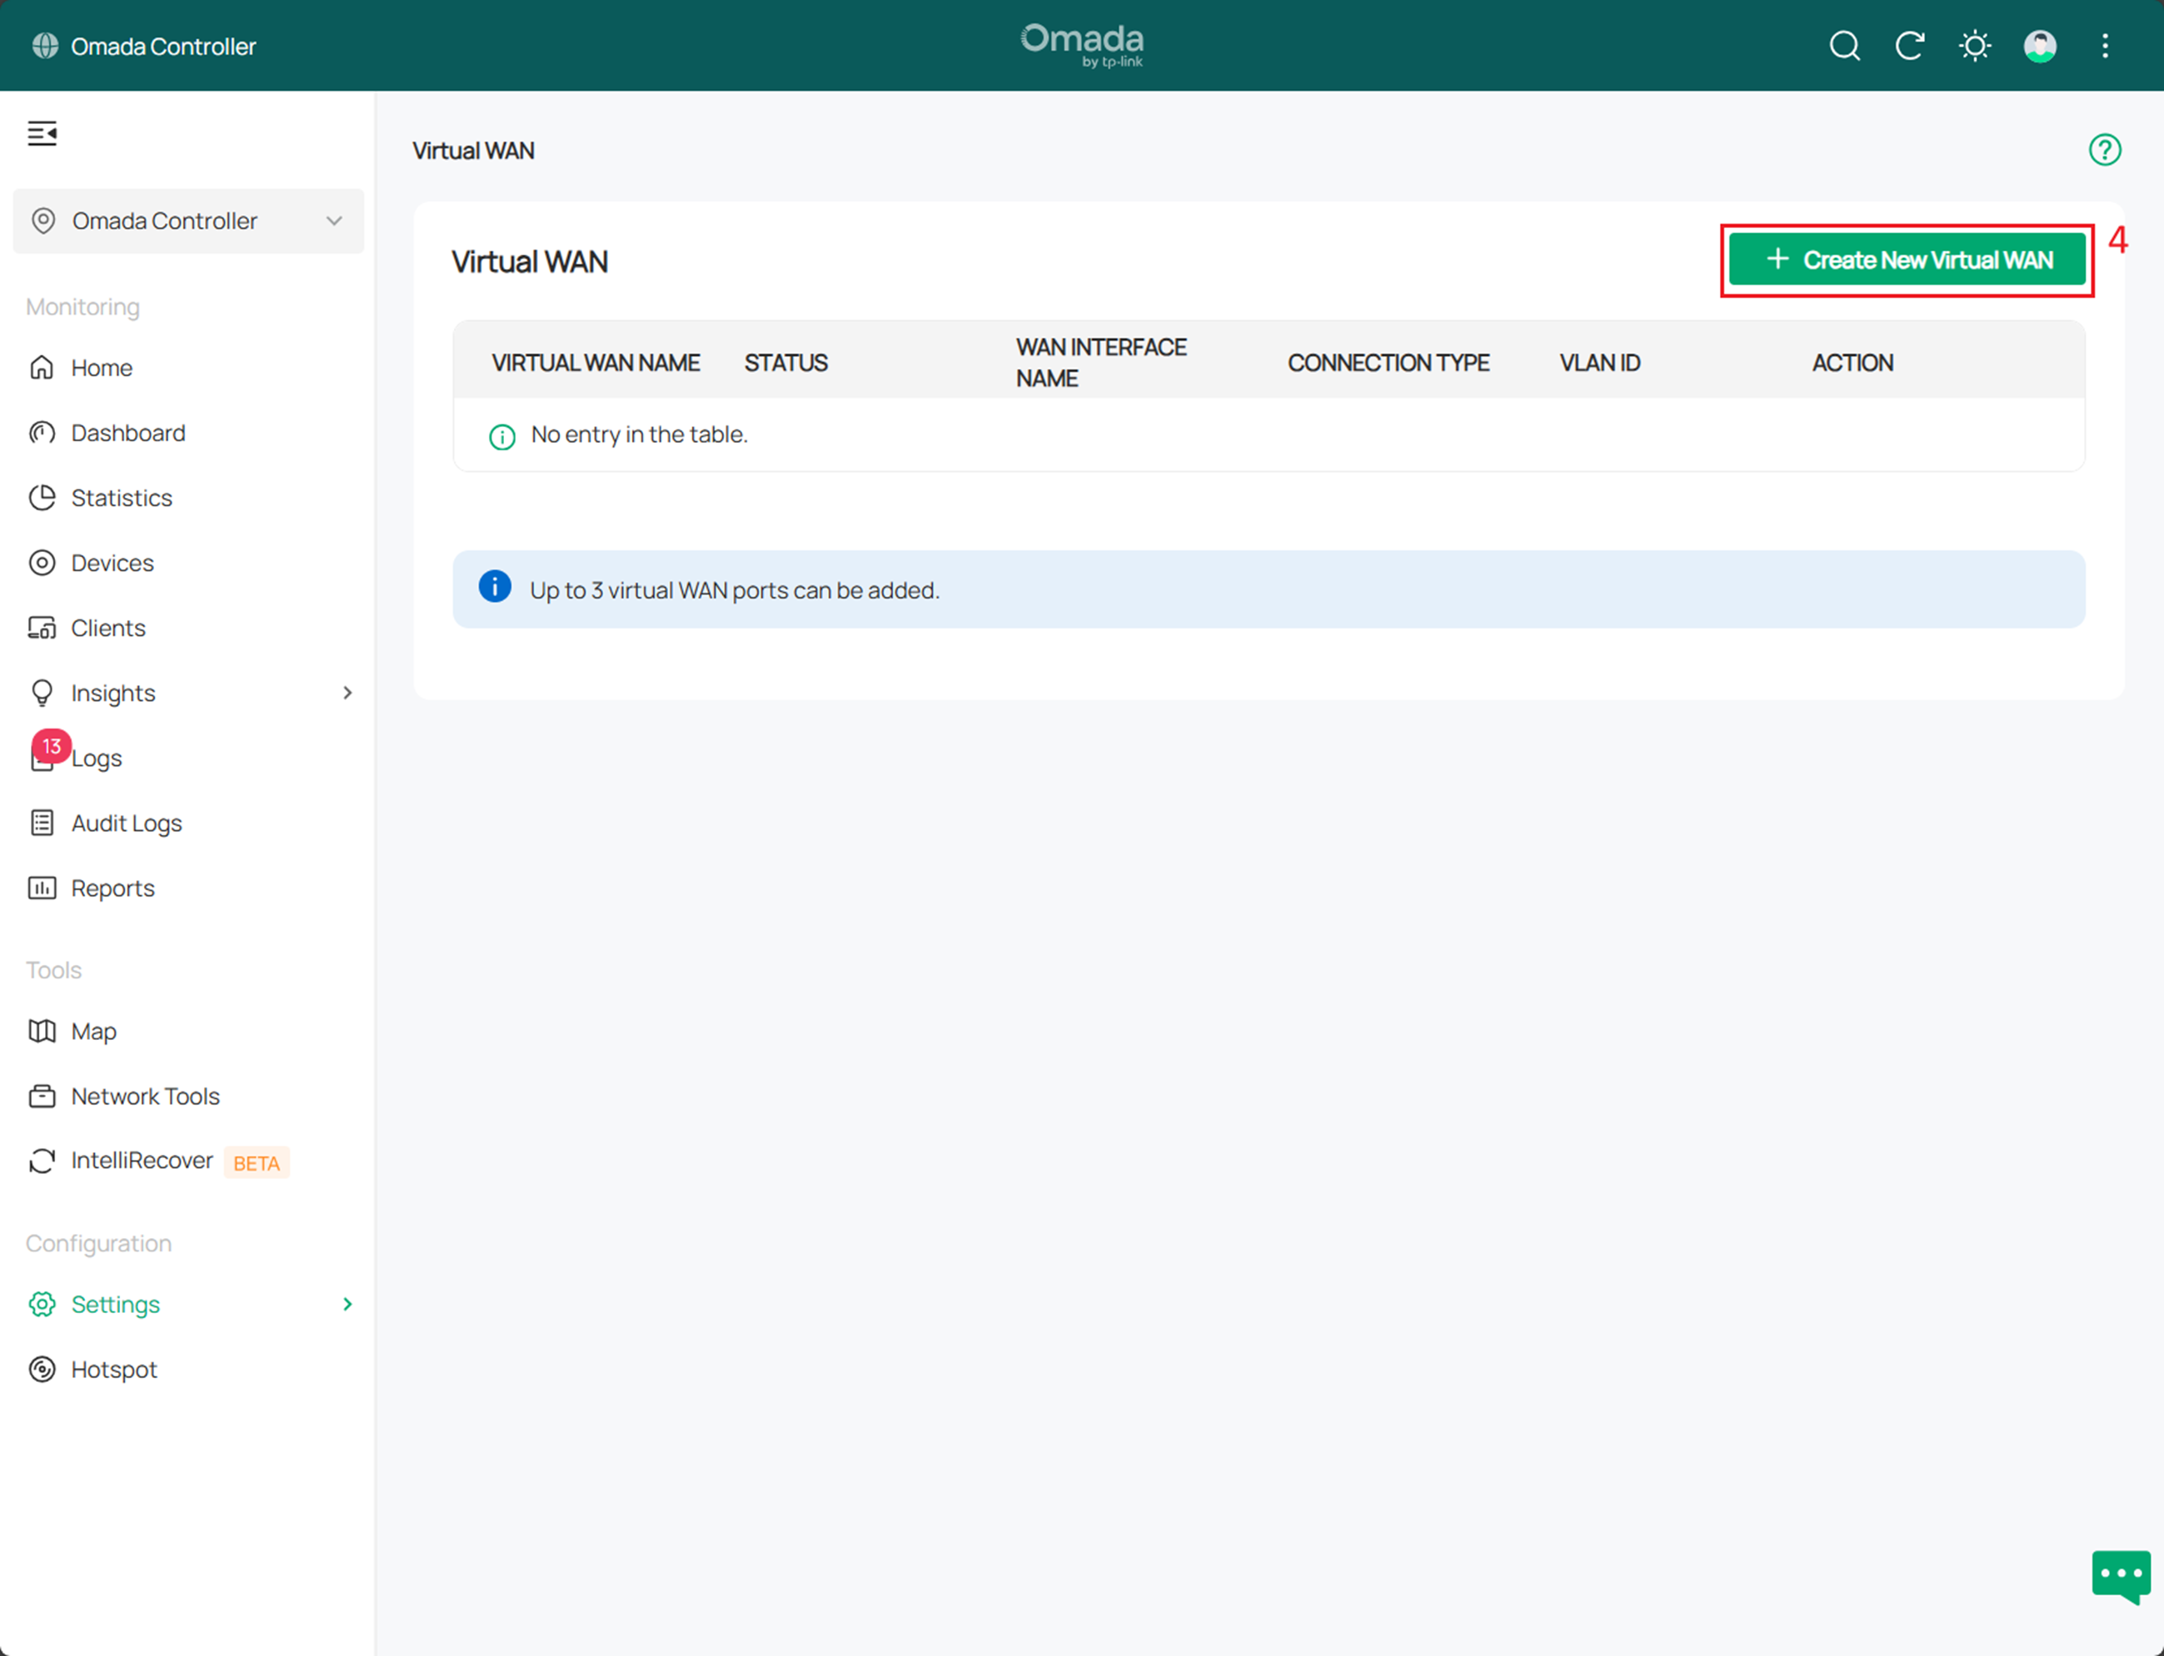Viewport: 2164px width, 1656px height.
Task: Click 'Up to 3 virtual WAN ports' notice text
Action: pos(735,590)
